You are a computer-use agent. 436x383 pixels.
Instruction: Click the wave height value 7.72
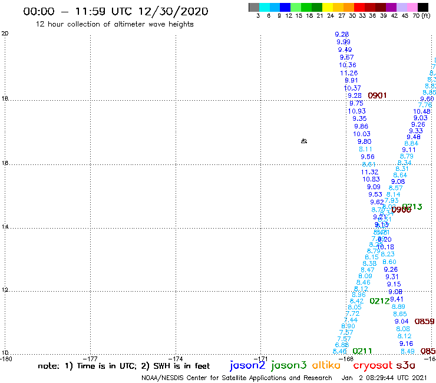pos(352,313)
